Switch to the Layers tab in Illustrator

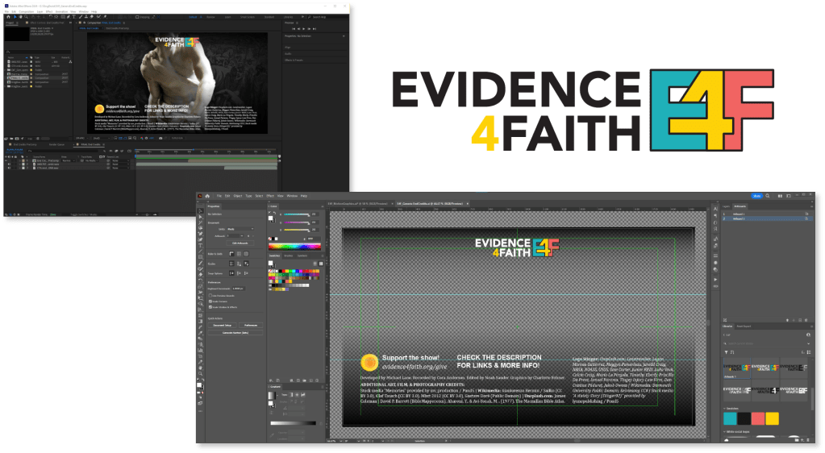pos(726,206)
